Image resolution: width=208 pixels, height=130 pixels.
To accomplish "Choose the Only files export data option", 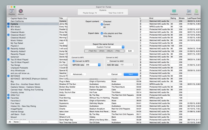I will [x=102, y=36].
